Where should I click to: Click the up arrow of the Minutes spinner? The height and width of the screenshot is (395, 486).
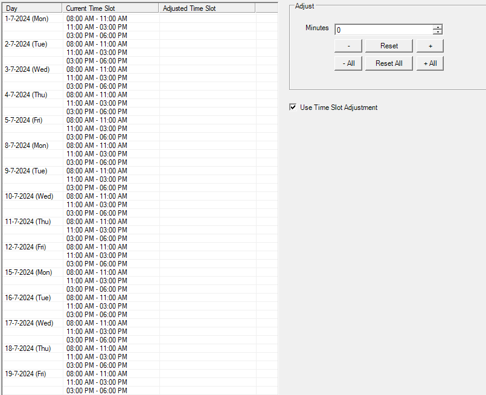[x=439, y=27]
